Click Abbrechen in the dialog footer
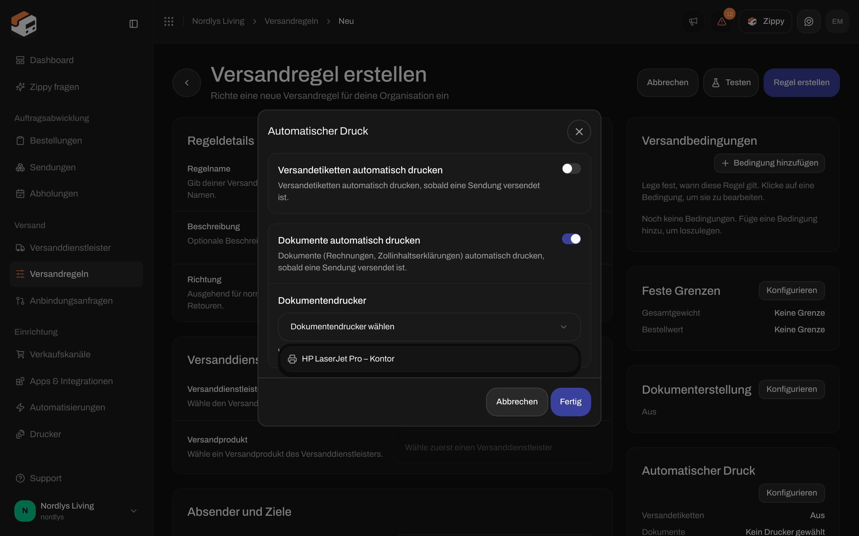The image size is (859, 536). point(517,402)
